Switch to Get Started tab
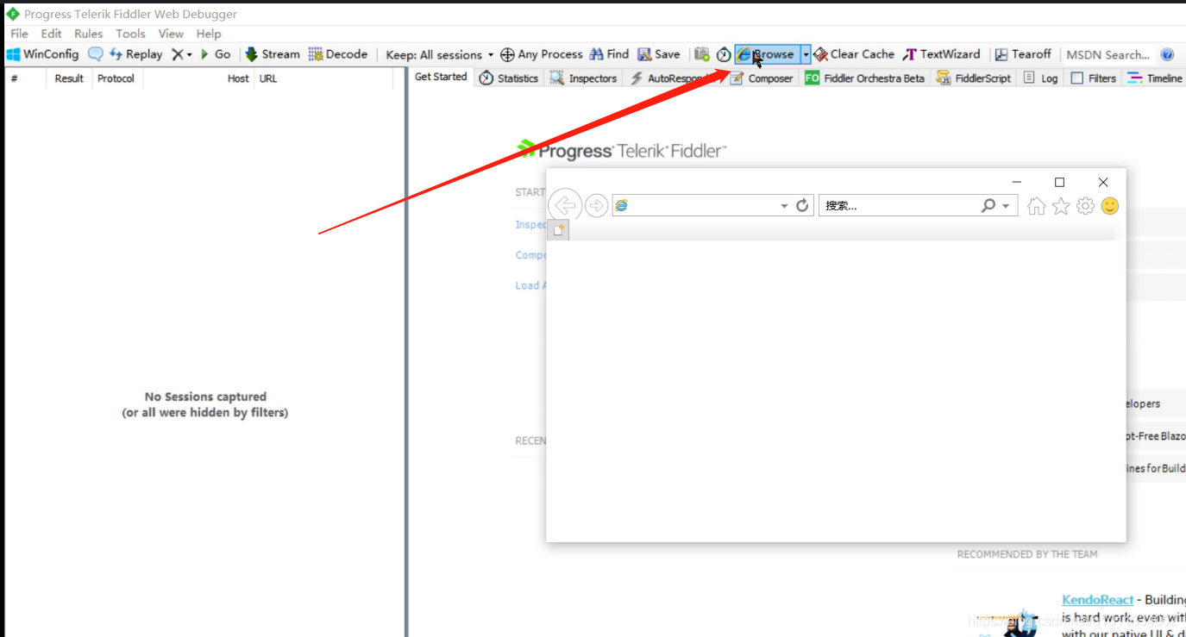Image resolution: width=1186 pixels, height=637 pixels. pyautogui.click(x=441, y=77)
